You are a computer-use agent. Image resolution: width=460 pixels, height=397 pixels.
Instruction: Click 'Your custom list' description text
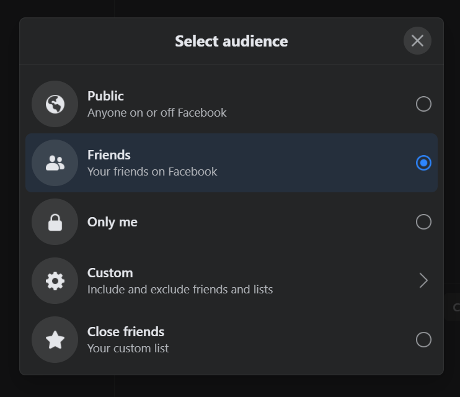[x=128, y=349]
